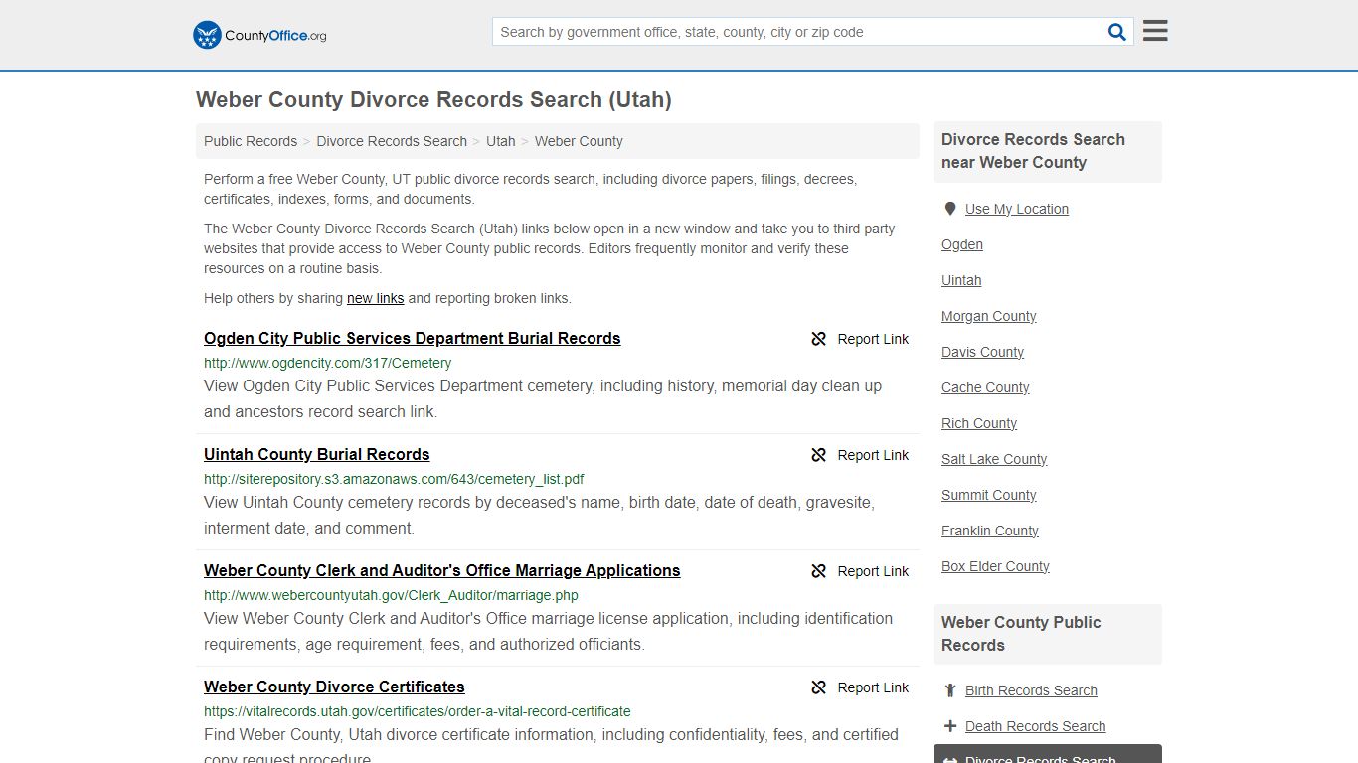Select Salt Lake County nearby link
The height and width of the screenshot is (763, 1358).
994,459
